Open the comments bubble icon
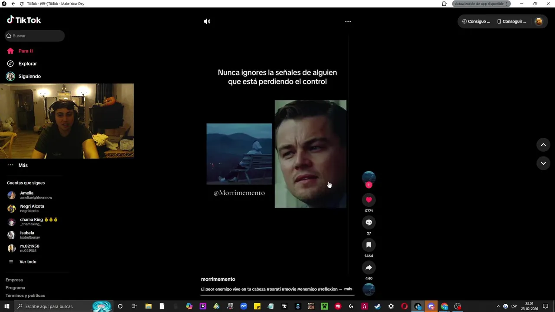The image size is (555, 312). click(369, 222)
